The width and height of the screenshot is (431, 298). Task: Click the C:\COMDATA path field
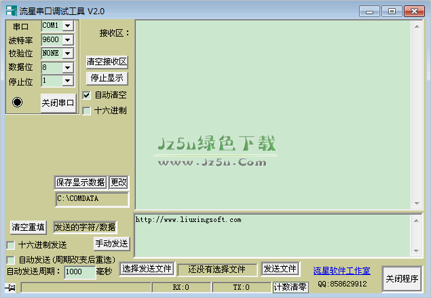(x=92, y=199)
